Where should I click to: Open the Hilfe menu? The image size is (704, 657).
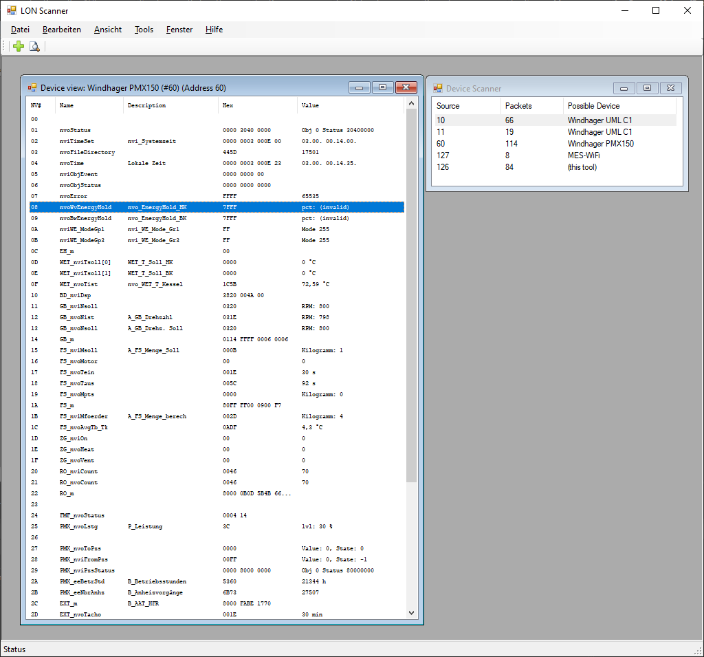click(x=214, y=30)
